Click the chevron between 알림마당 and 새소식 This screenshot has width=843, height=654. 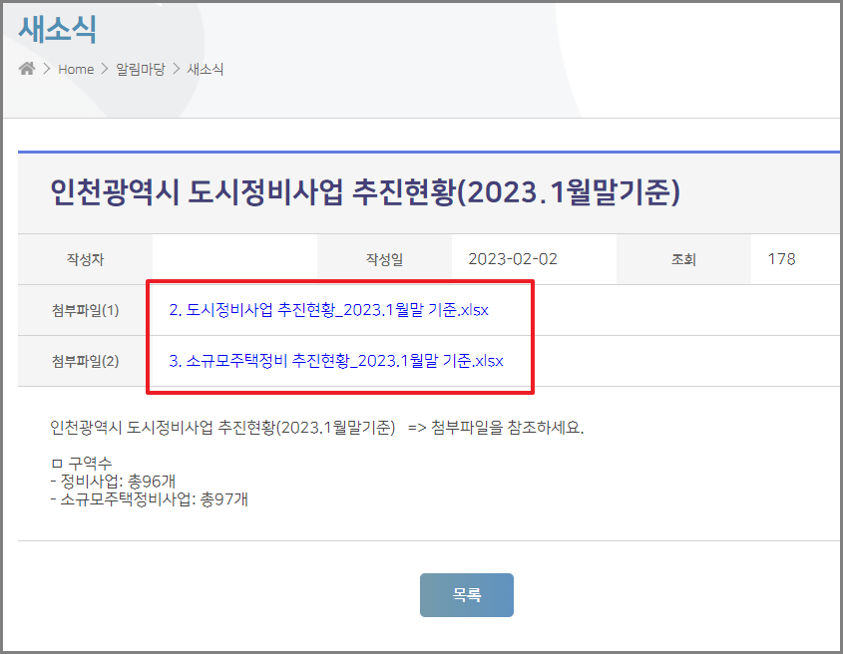pyautogui.click(x=178, y=70)
